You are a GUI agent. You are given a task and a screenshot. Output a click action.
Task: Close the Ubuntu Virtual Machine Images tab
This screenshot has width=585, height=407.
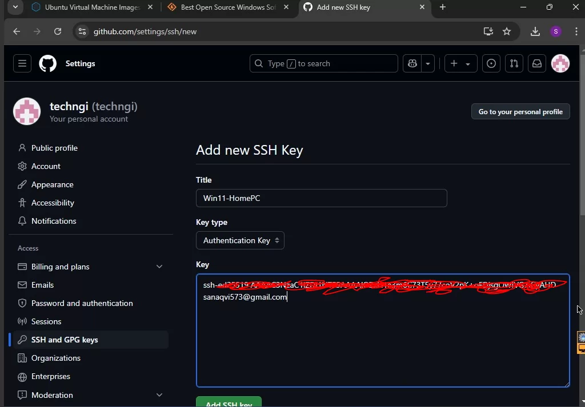click(150, 7)
